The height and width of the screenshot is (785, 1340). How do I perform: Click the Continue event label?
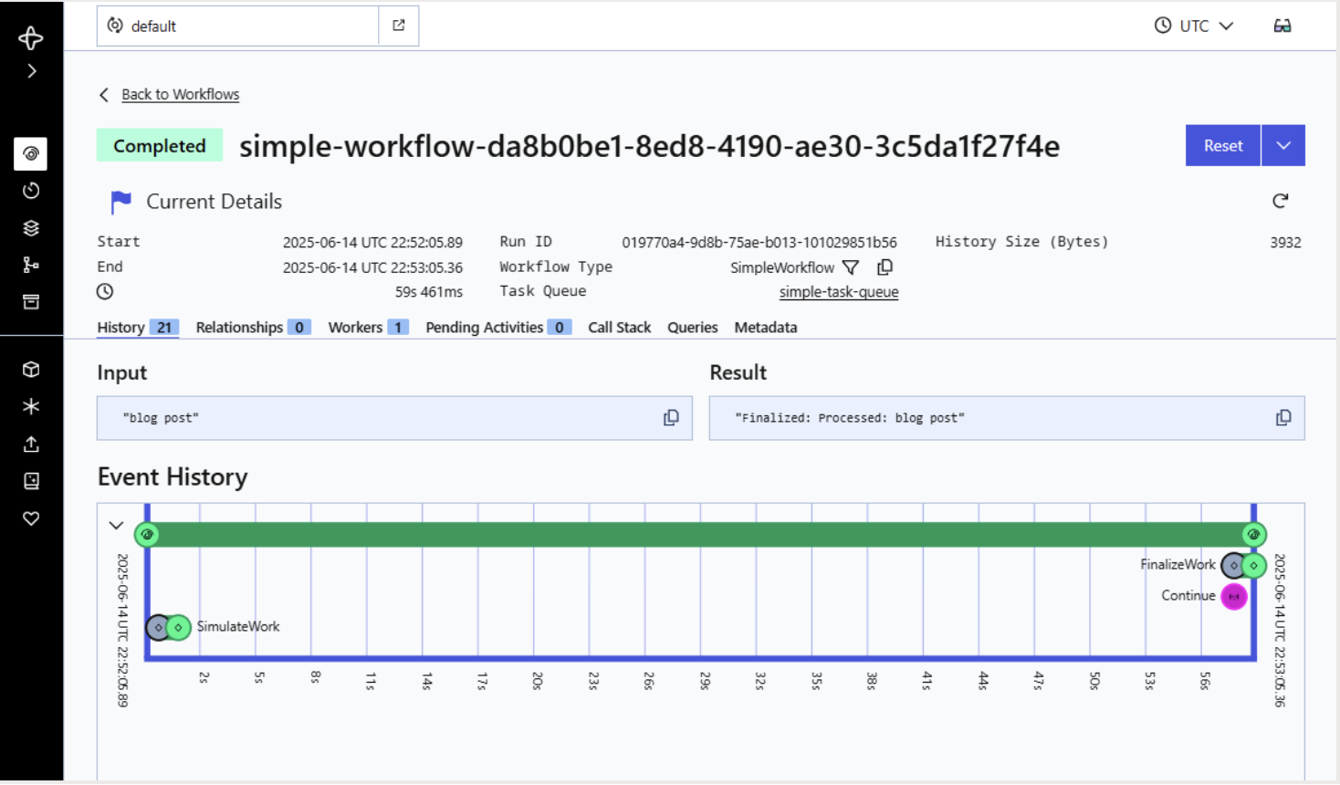tap(1188, 595)
